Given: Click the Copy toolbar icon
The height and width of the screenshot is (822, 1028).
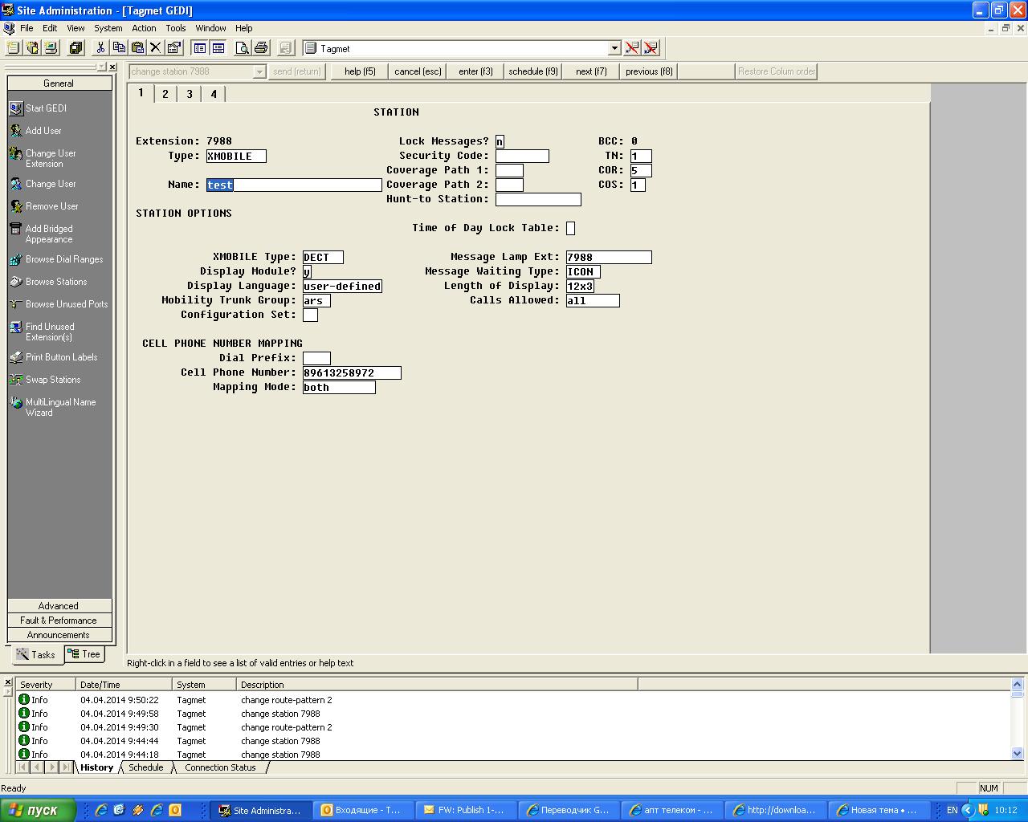Looking at the screenshot, I should [x=119, y=48].
